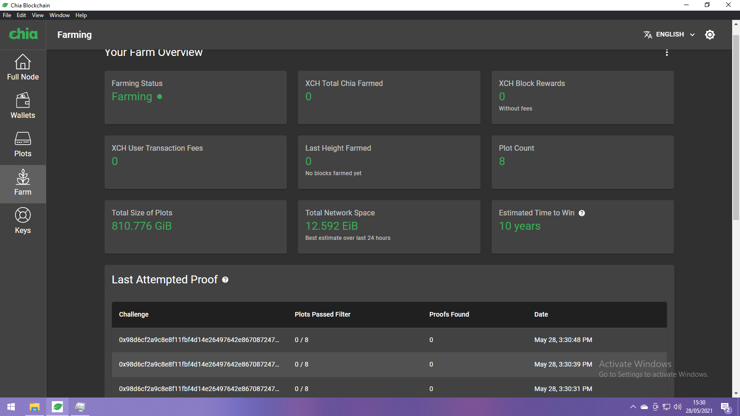The image size is (740, 416).
Task: Click the Chia app taskbar icon
Action: [x=57, y=407]
